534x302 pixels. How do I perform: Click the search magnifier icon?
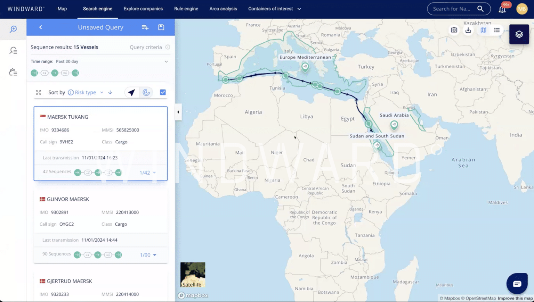point(480,9)
